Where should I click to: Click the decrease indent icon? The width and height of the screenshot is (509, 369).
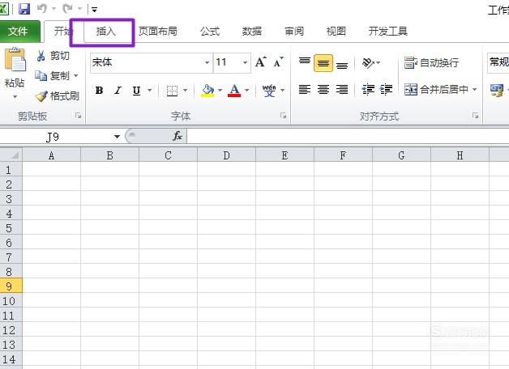pos(368,89)
